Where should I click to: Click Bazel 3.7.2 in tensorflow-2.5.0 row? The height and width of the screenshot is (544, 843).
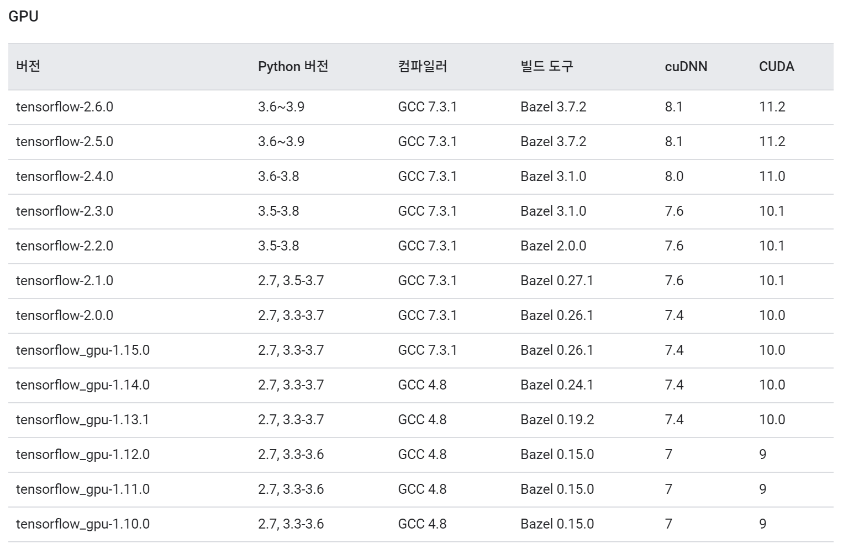tap(554, 142)
